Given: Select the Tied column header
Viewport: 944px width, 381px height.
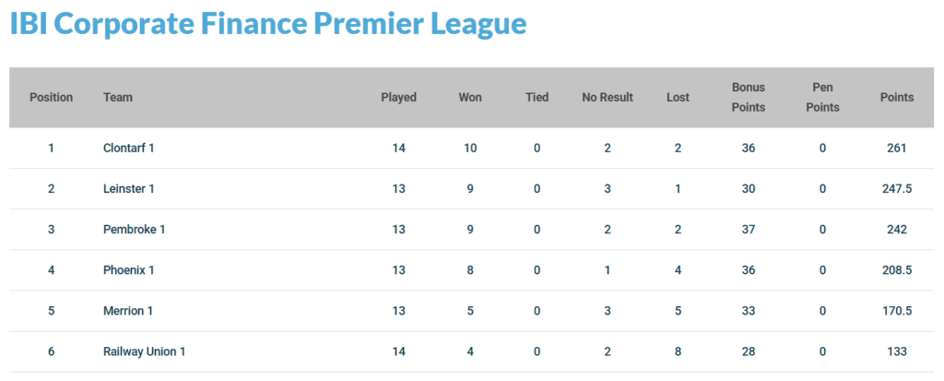Looking at the screenshot, I should [x=537, y=97].
